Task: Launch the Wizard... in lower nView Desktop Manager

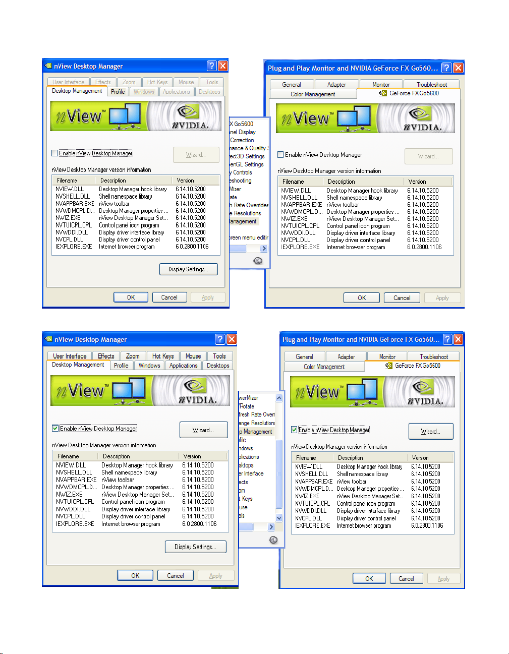Action: (x=203, y=430)
